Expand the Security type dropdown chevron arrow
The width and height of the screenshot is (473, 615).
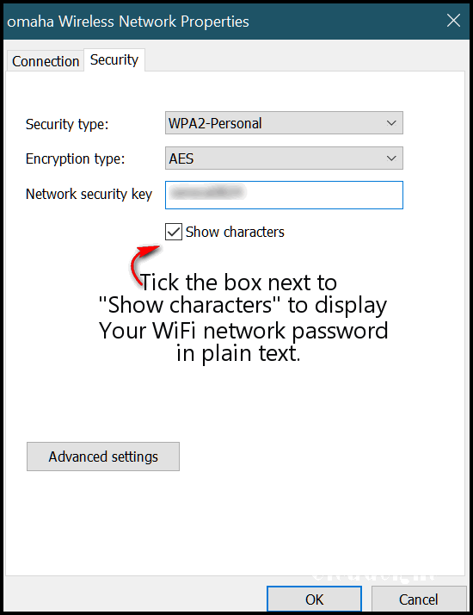[x=391, y=123]
